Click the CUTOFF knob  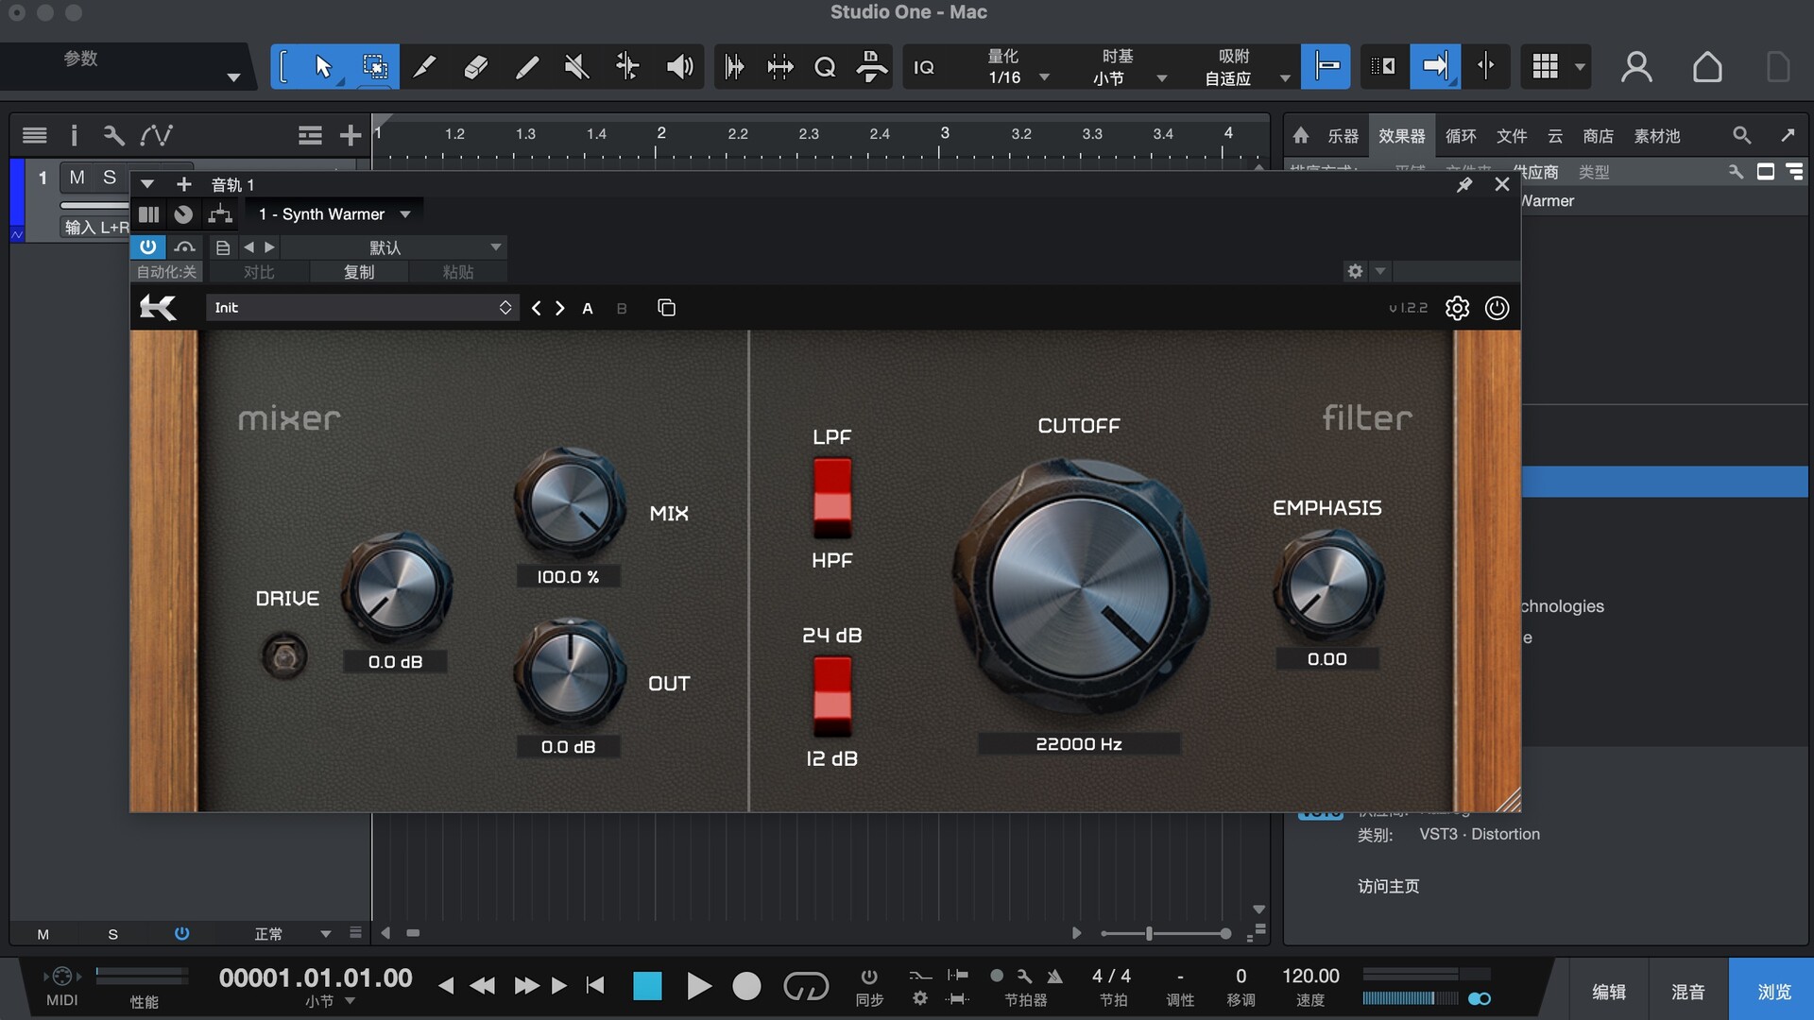click(1080, 586)
